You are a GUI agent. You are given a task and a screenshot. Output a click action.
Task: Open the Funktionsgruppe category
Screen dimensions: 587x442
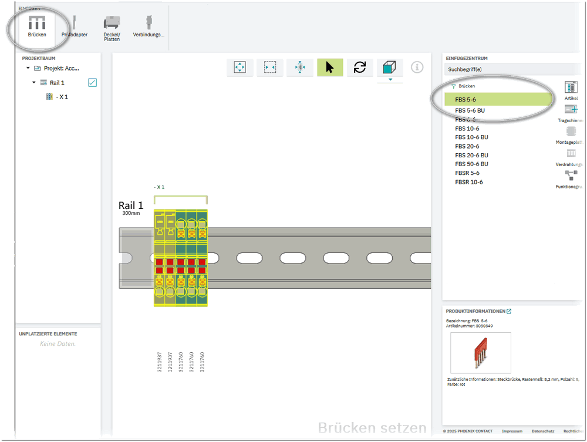(570, 180)
